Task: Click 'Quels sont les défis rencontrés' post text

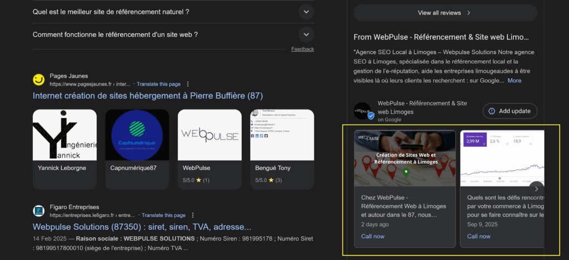Action: 506,206
